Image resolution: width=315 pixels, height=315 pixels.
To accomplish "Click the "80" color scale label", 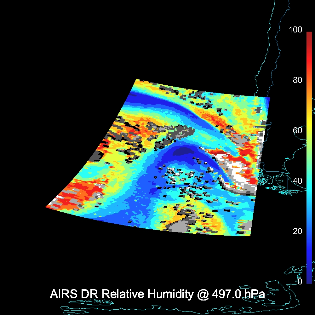I will coord(297,80).
